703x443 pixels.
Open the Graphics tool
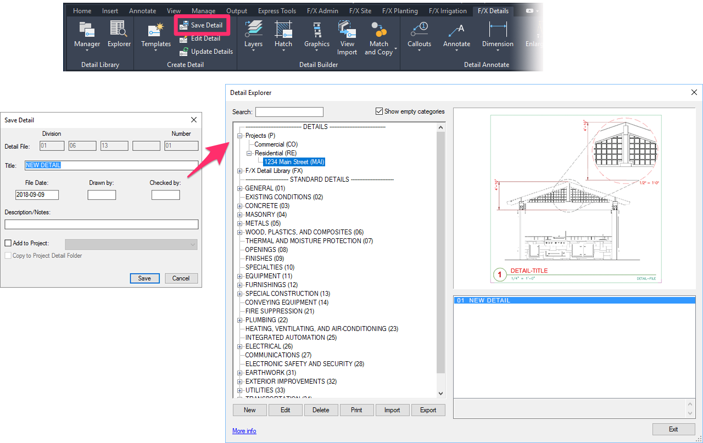pos(317,35)
